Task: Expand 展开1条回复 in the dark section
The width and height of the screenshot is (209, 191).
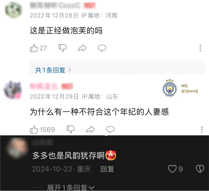Action: point(71,187)
